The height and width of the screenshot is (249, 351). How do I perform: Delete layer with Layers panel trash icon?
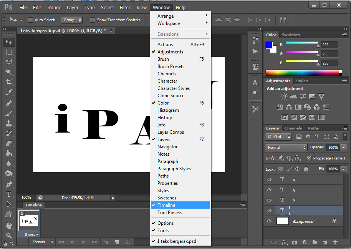tap(335, 242)
